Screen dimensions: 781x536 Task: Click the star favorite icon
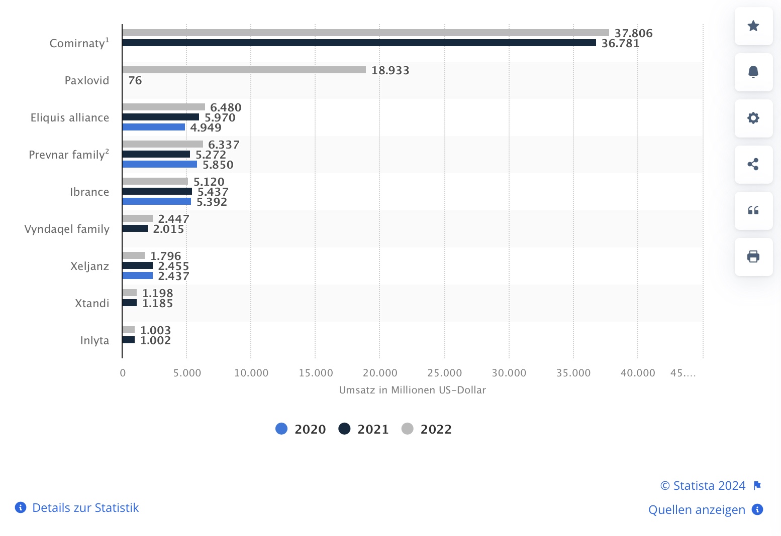[753, 26]
